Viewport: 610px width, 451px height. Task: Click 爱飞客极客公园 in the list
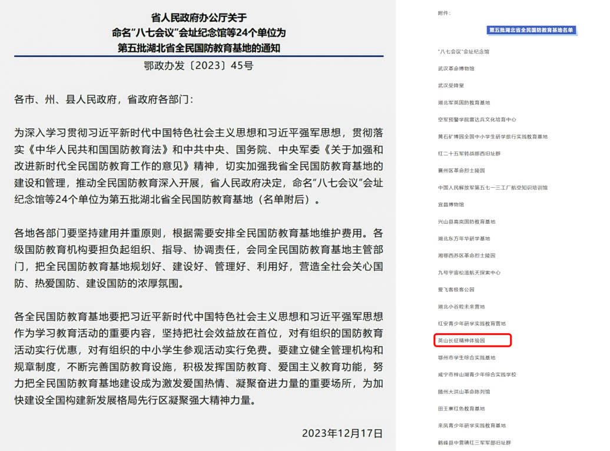[x=456, y=290]
